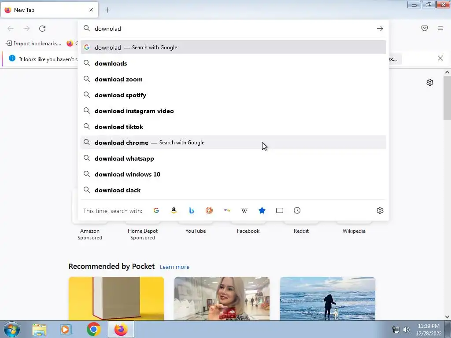Click the blue info icon in notification
This screenshot has height=338, width=451.
12,59
